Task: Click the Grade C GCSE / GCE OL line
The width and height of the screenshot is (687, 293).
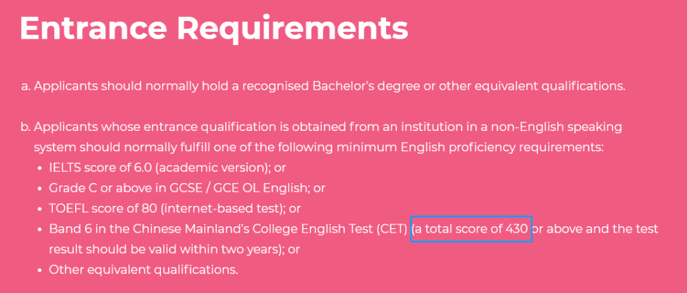Action: (187, 188)
